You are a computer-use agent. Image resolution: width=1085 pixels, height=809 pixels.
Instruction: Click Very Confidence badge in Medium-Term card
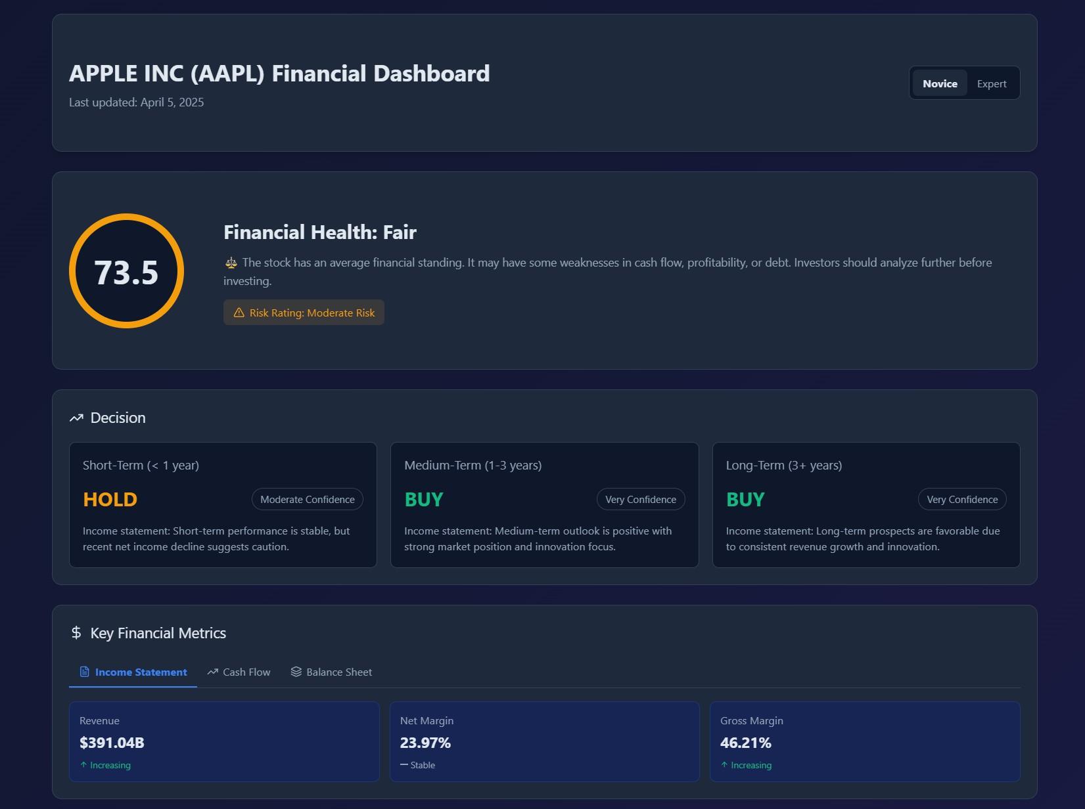641,499
